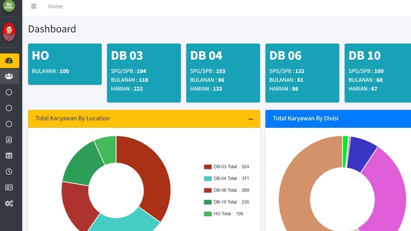Go to the Home breadcrumb link
Image resolution: width=411 pixels, height=231 pixels.
pos(55,6)
